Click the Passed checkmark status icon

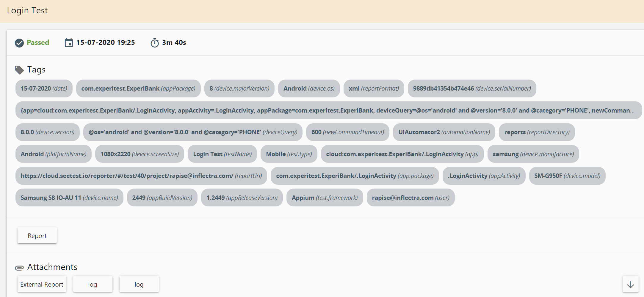coord(19,43)
